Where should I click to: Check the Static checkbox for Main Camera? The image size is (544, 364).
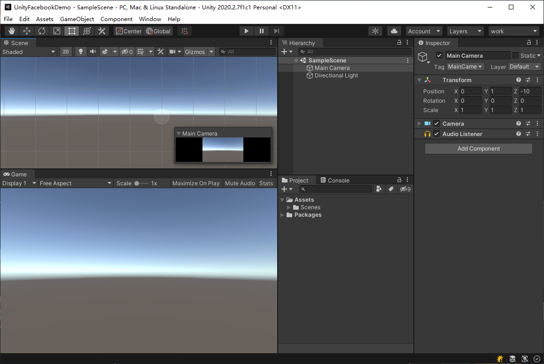tap(515, 55)
